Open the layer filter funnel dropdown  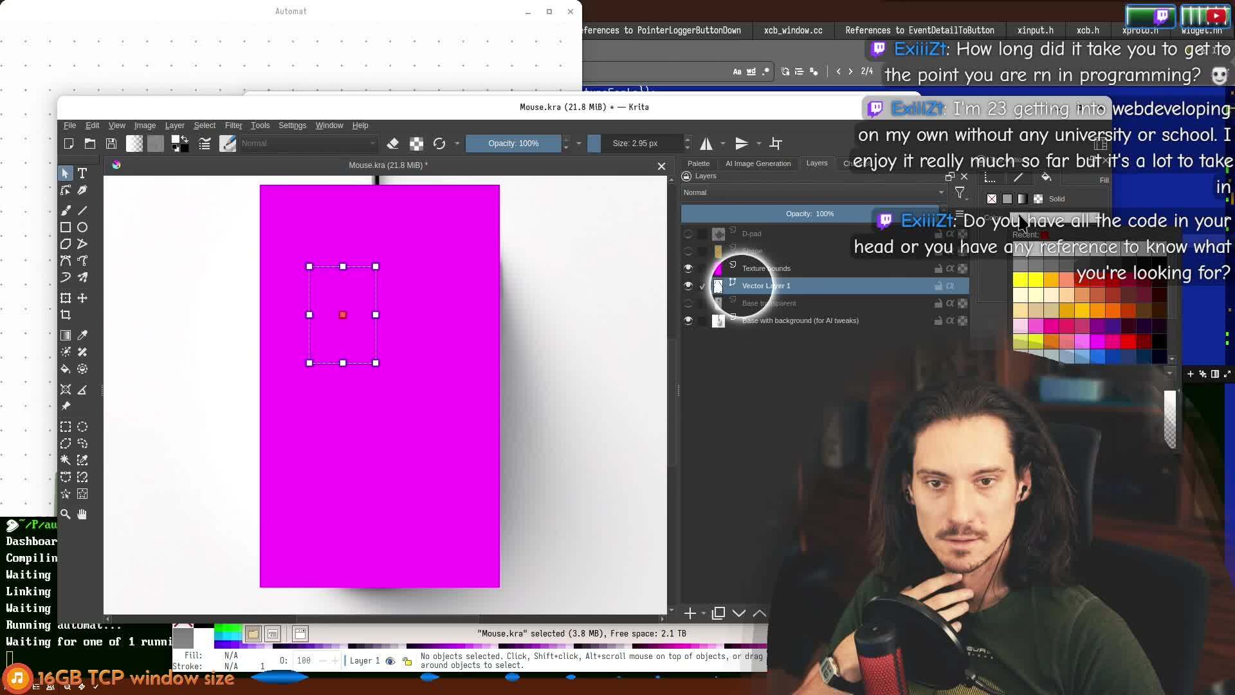(960, 192)
